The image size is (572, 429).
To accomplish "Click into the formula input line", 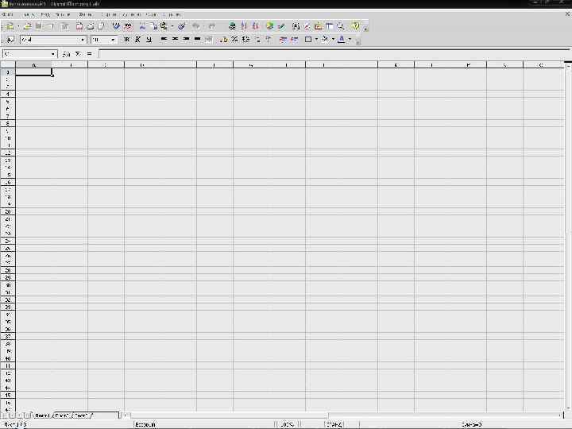I will coord(334,54).
